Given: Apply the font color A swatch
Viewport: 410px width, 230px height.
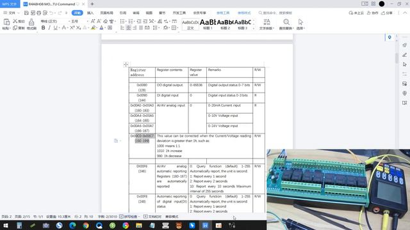Looking at the screenshot, I should pyautogui.click(x=101, y=27).
